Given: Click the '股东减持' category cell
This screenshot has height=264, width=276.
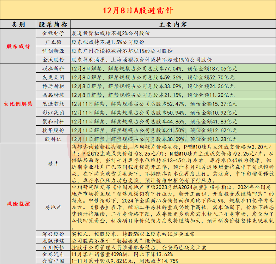Looking at the screenshot, I should (x=18, y=46).
